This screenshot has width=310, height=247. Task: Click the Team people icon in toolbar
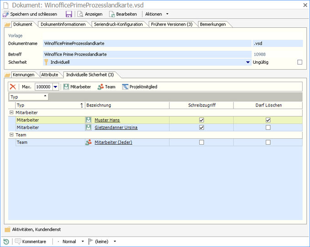point(100,87)
